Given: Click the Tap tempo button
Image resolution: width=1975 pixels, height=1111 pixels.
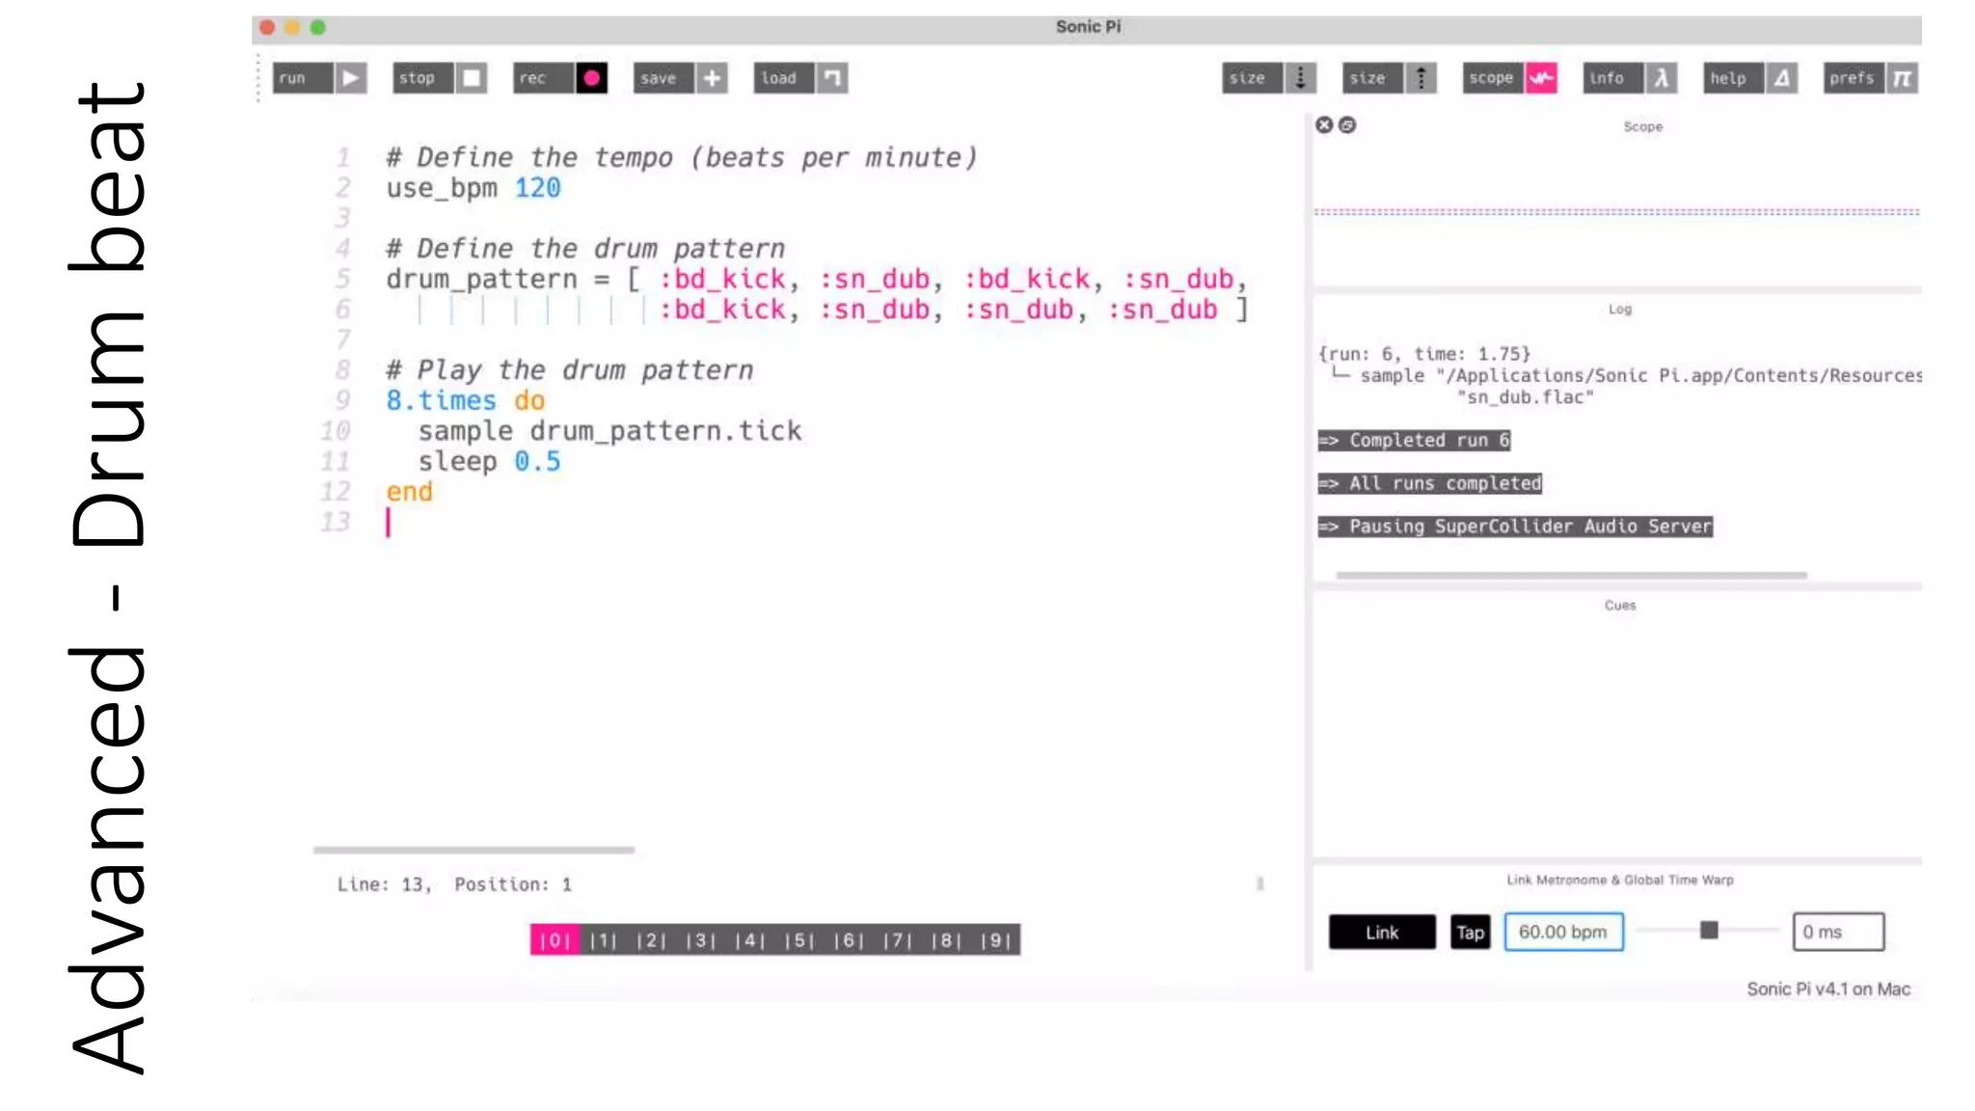Looking at the screenshot, I should pyautogui.click(x=1470, y=933).
